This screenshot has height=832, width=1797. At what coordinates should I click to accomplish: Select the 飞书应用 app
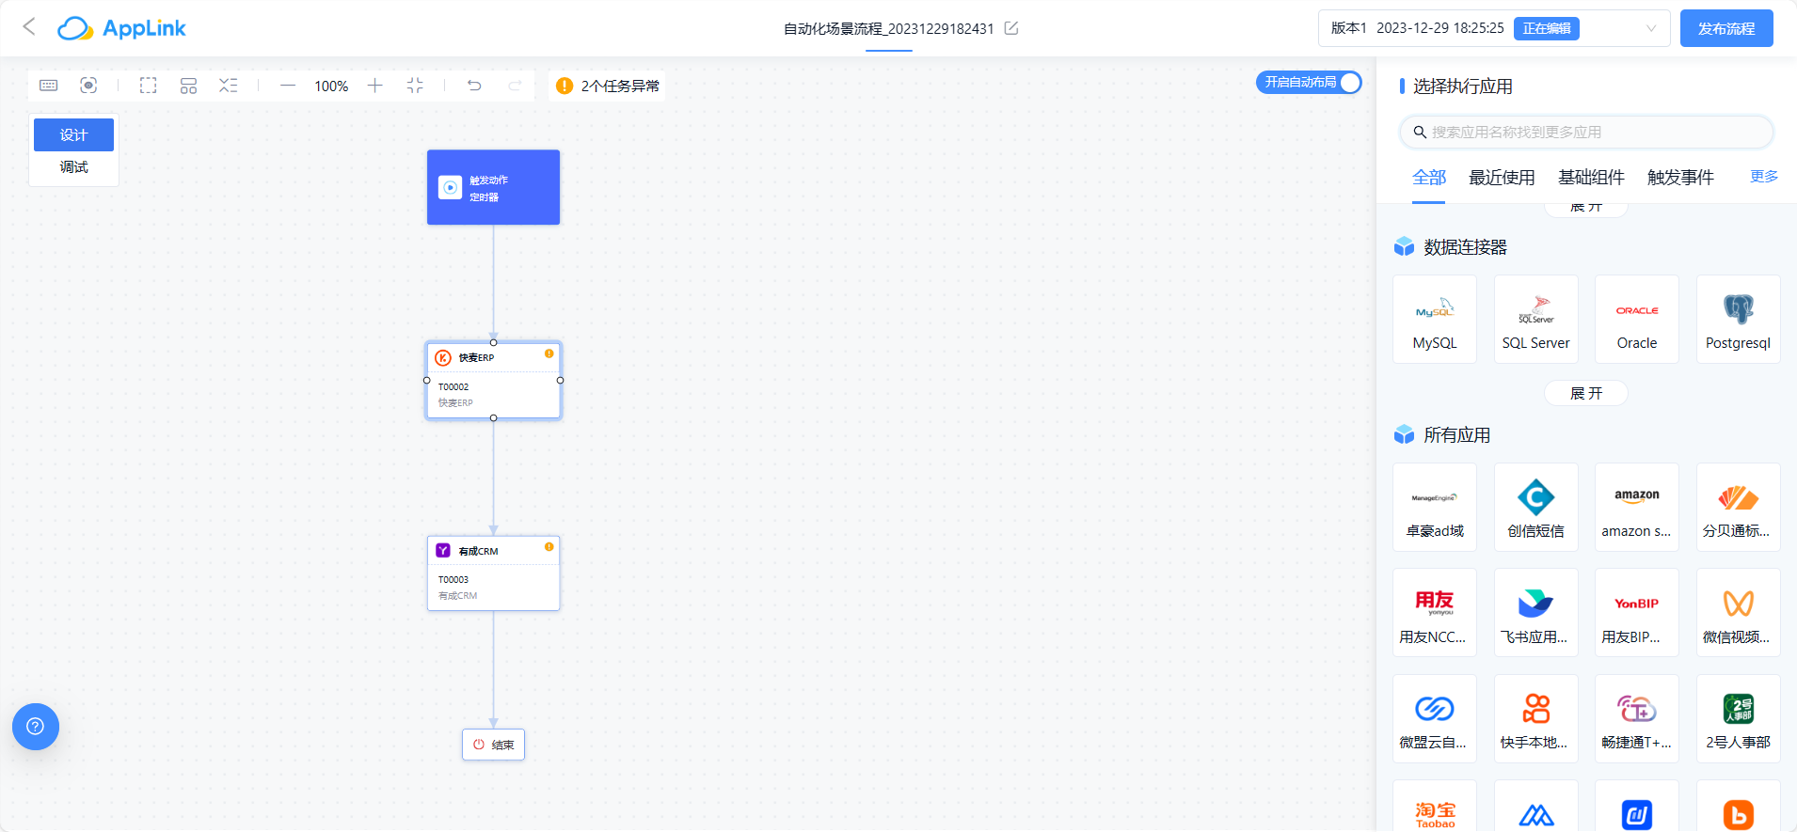click(1535, 613)
